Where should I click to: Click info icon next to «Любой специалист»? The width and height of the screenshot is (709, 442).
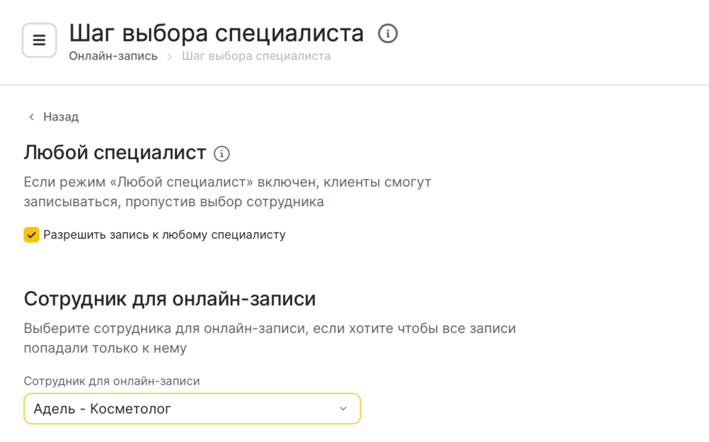click(x=221, y=154)
